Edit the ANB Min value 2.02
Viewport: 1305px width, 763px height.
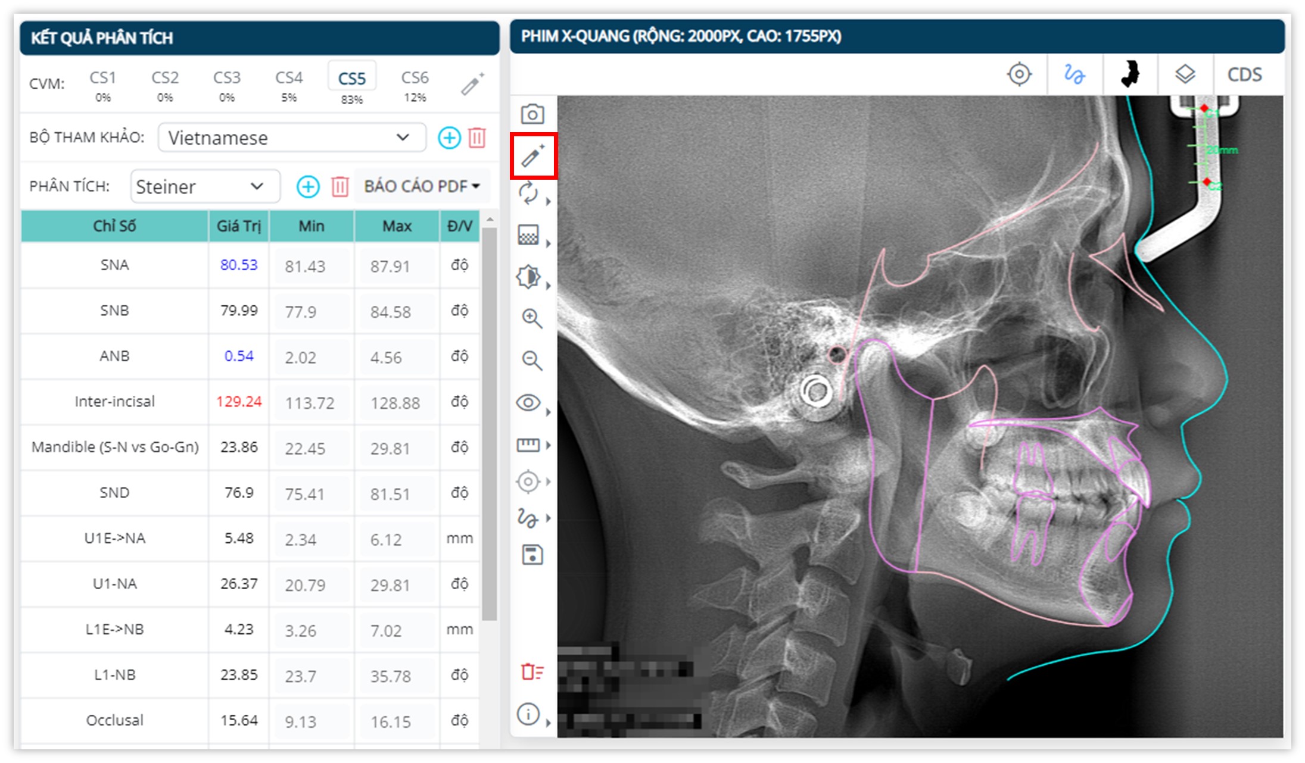[312, 357]
